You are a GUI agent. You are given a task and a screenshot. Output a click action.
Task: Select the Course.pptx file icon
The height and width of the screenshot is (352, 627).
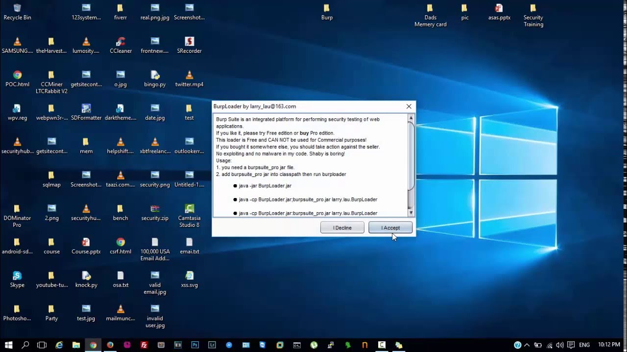click(86, 246)
